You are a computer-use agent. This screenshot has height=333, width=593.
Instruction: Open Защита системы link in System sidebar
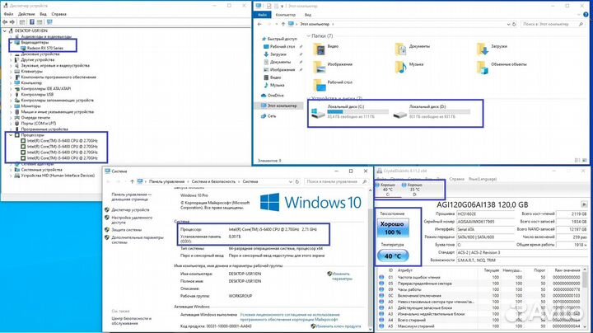coord(126,230)
